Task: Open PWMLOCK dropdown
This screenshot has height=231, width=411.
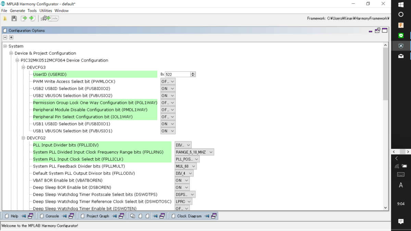Action: pos(168,81)
